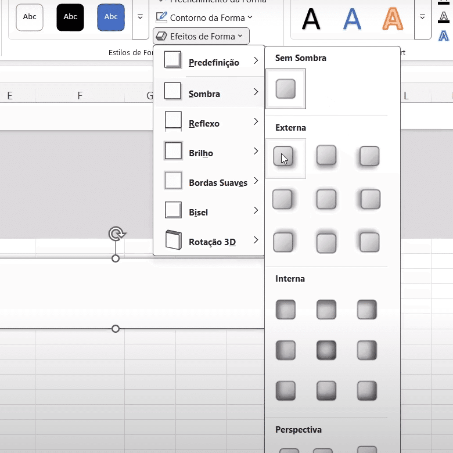Screen dimensions: 453x453
Task: Select third Interna shadow, row one
Action: 367,310
